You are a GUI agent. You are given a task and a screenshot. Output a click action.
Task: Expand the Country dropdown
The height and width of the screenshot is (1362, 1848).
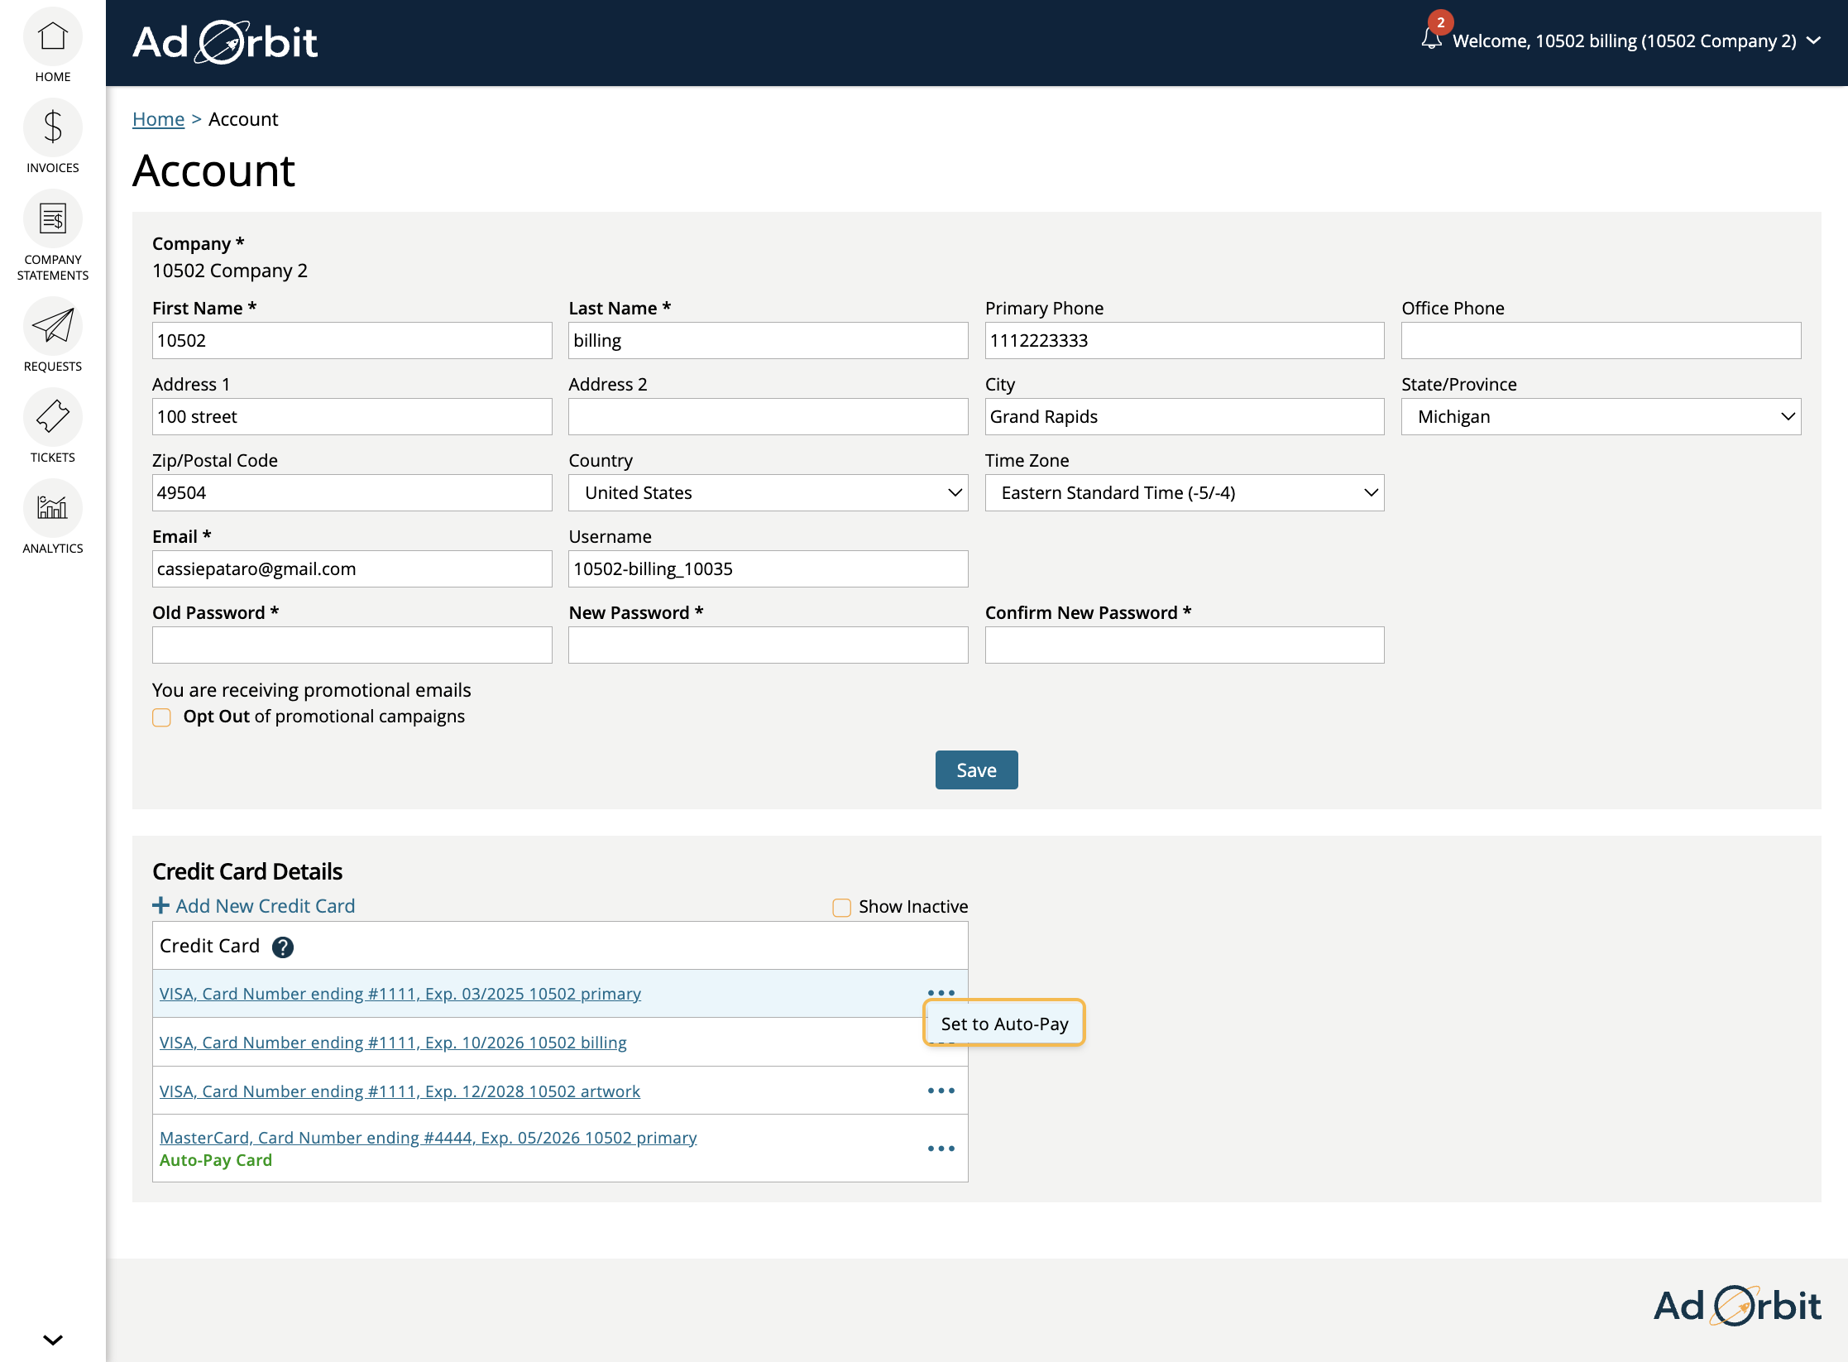769,492
